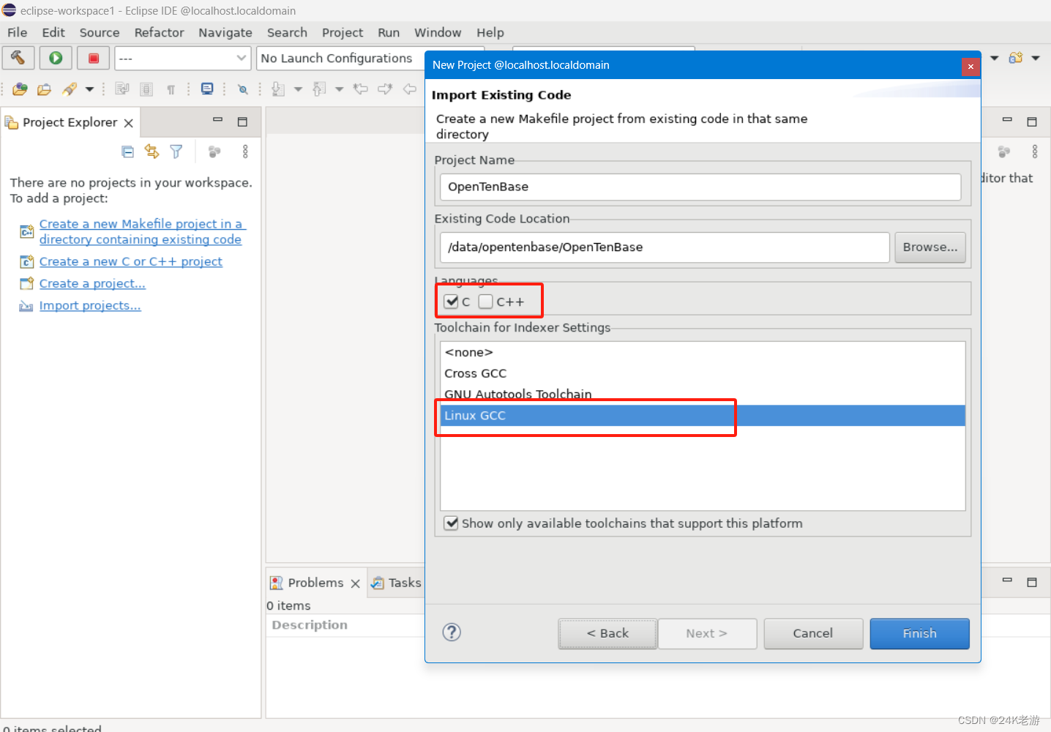This screenshot has width=1051, height=732.
Task: Click the Skip All Breakpoints icon
Action: point(243,89)
